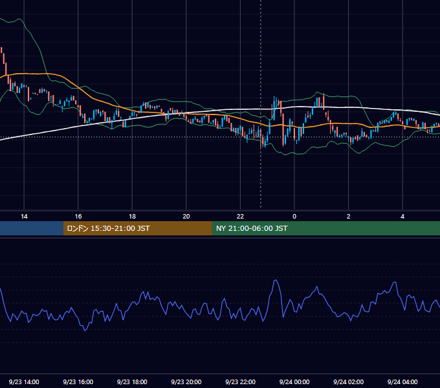Click the hour label 16 on the time axis
The height and width of the screenshot is (388, 440).
tap(78, 217)
